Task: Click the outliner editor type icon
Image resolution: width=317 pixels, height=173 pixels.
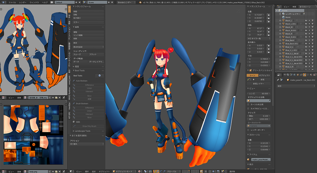Action: [279, 7]
